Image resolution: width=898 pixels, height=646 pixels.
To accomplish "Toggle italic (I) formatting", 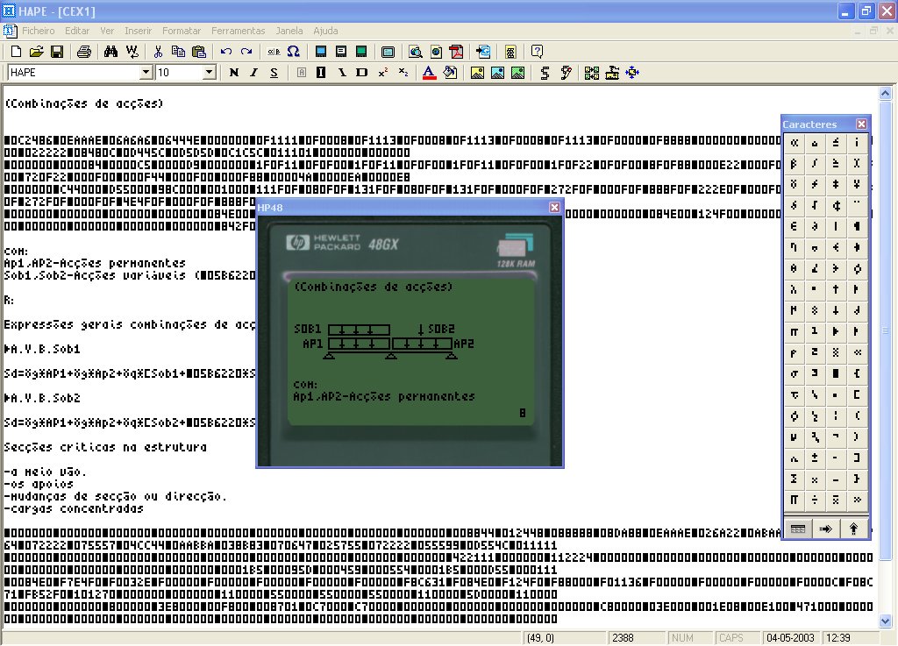I will point(253,72).
